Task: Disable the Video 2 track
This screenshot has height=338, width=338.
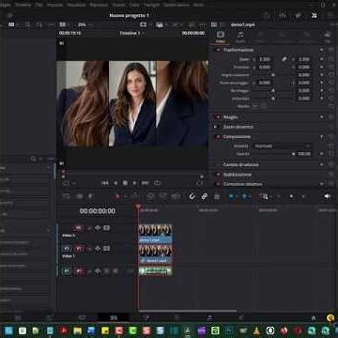Action: click(x=107, y=228)
